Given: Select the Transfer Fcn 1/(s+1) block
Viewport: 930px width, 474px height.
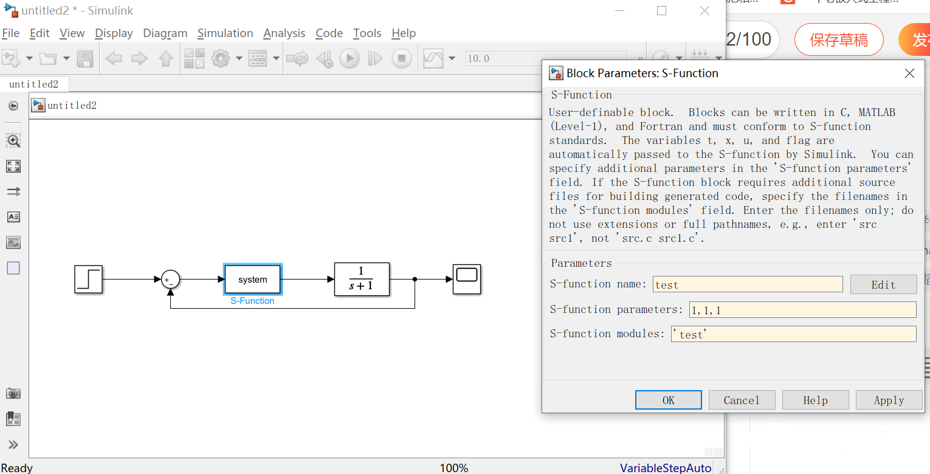Looking at the screenshot, I should coord(362,280).
